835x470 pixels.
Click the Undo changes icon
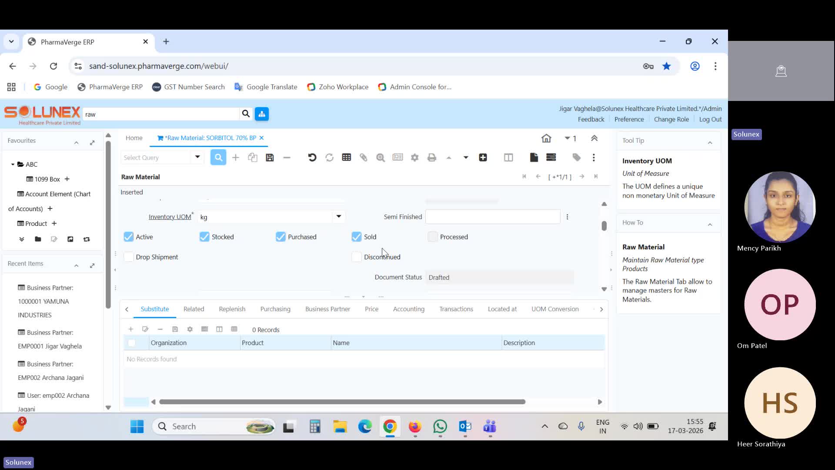click(312, 158)
